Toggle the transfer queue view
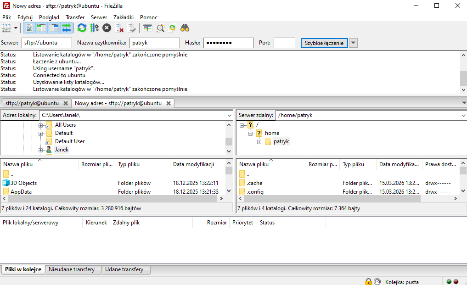The width and height of the screenshot is (467, 285). click(67, 28)
